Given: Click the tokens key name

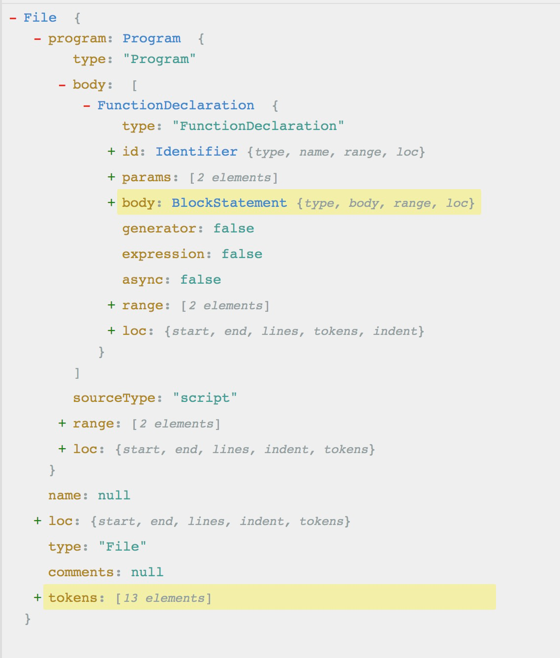Looking at the screenshot, I should click(73, 598).
